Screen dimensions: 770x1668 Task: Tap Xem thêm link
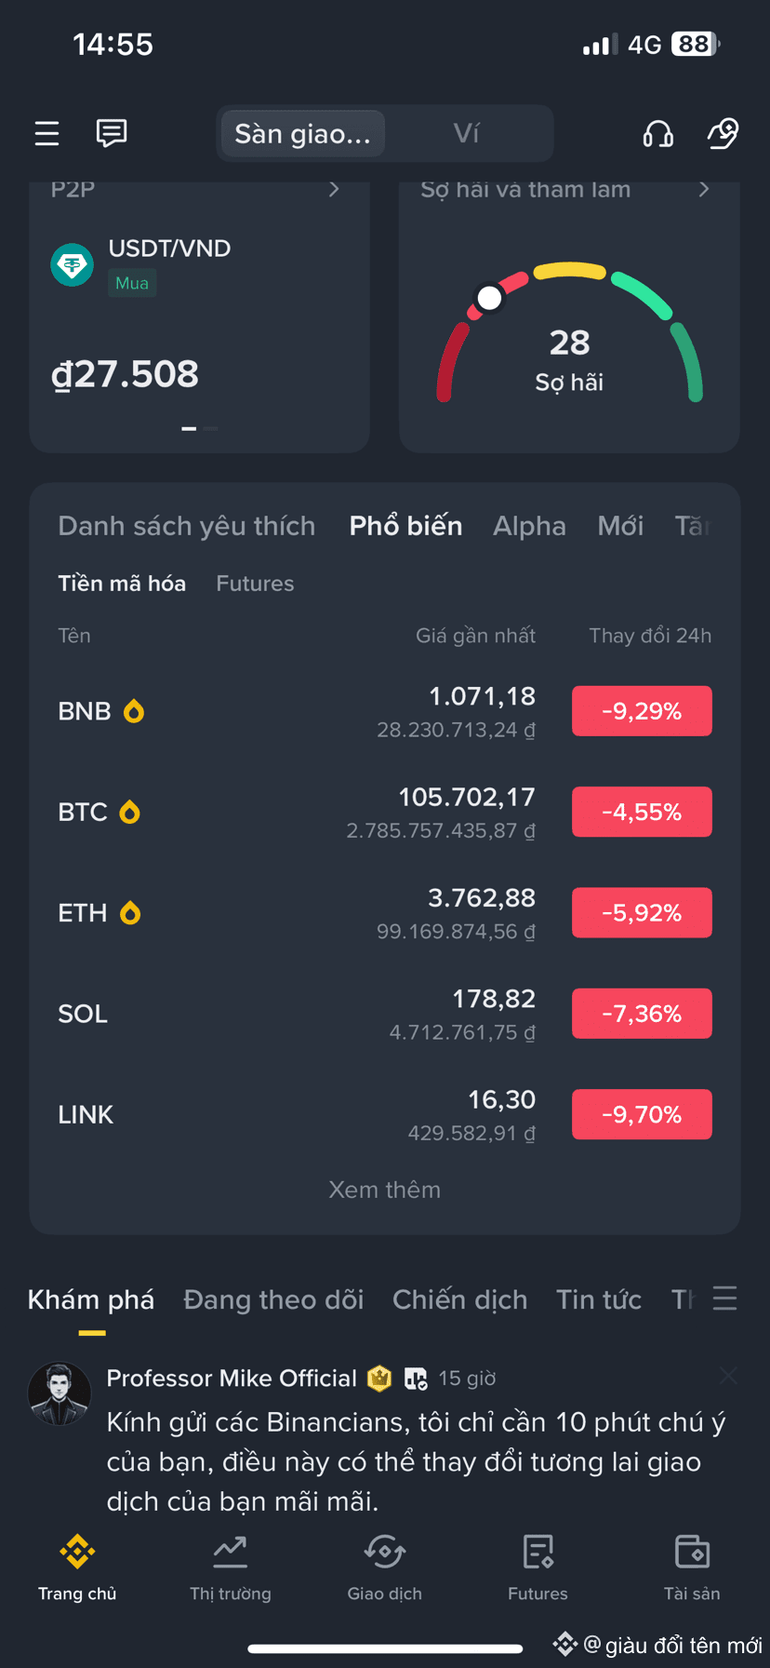coord(385,1190)
